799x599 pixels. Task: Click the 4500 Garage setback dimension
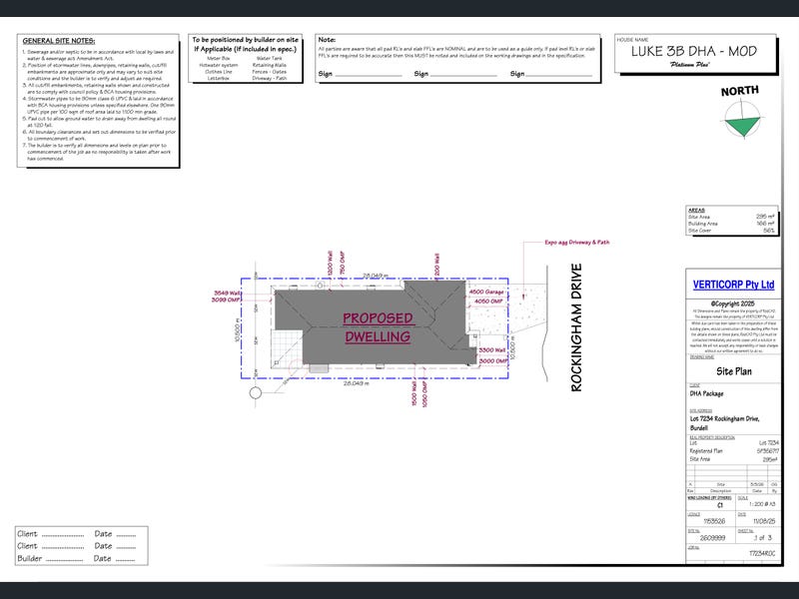point(486,292)
